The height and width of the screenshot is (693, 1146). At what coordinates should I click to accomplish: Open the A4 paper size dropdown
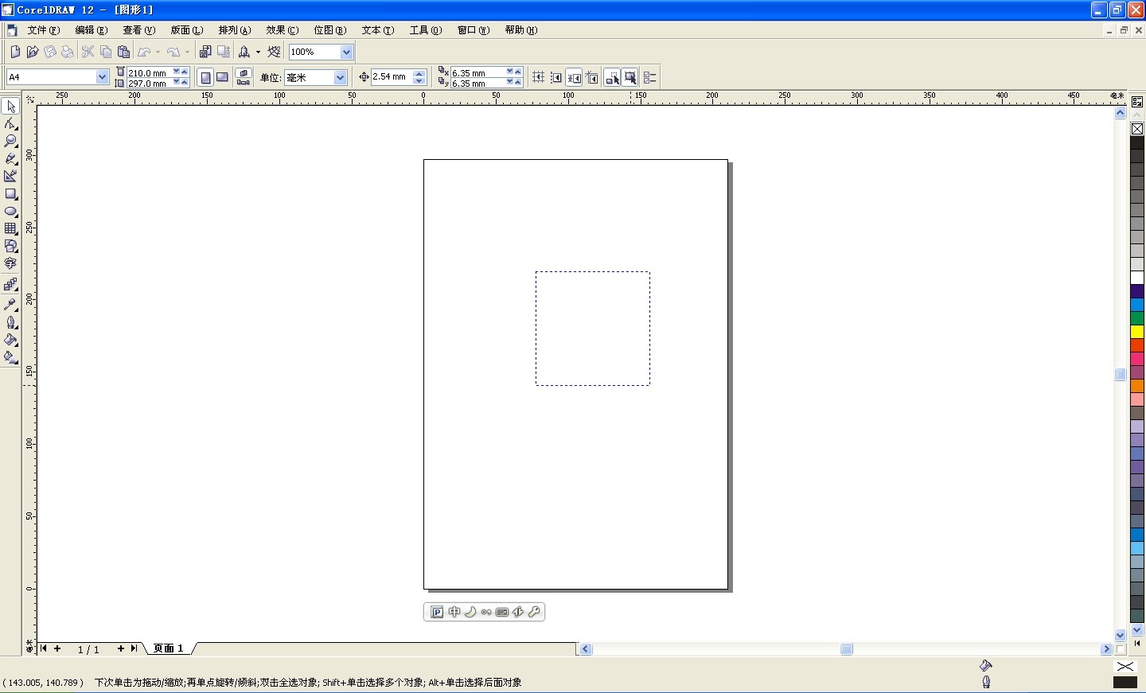pyautogui.click(x=103, y=77)
